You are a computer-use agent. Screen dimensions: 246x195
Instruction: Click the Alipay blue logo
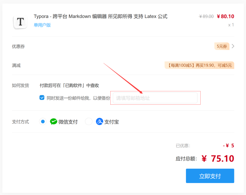pyautogui.click(x=99, y=122)
